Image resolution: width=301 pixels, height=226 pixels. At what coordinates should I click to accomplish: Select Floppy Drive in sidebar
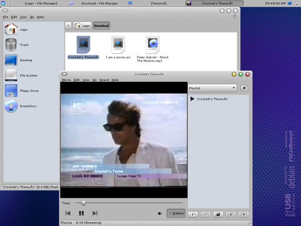click(x=22, y=90)
